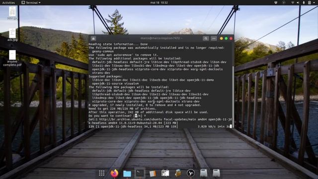Click the circular play indicator in top bar
The width and height of the screenshot is (318, 179).
coord(284,2)
